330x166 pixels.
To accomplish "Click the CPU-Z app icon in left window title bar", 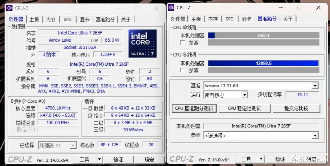I will (x=9, y=8).
